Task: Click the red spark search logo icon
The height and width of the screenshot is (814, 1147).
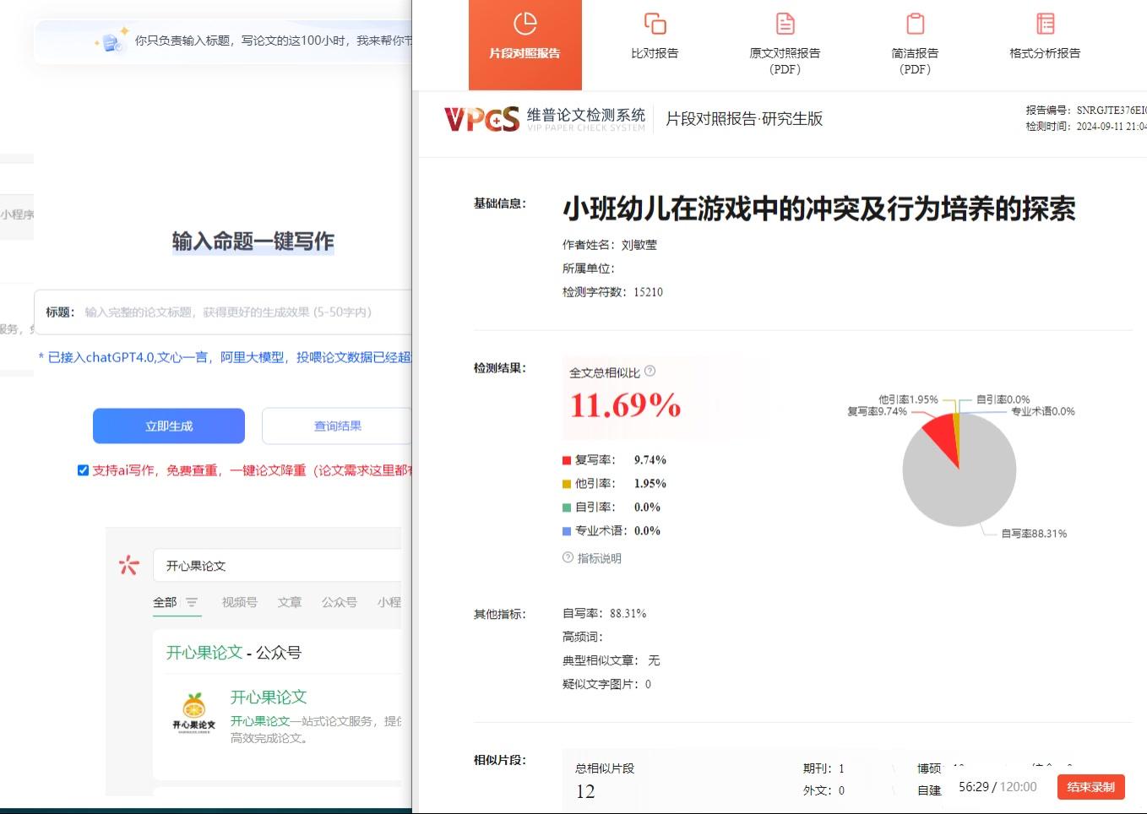Action: point(128,565)
